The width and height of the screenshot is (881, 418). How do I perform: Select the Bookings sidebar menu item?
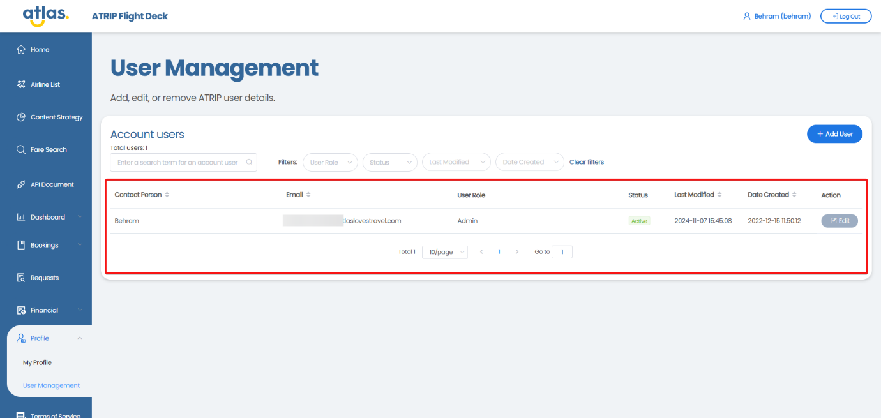[45, 245]
